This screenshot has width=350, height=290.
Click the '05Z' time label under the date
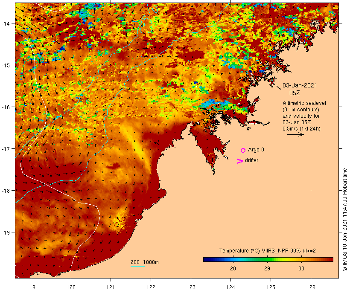pyautogui.click(x=295, y=93)
